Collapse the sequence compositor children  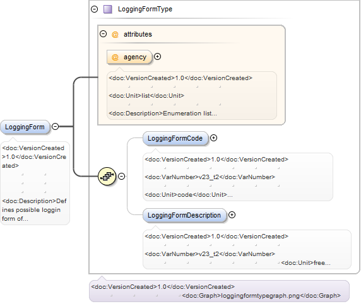pos(122,176)
